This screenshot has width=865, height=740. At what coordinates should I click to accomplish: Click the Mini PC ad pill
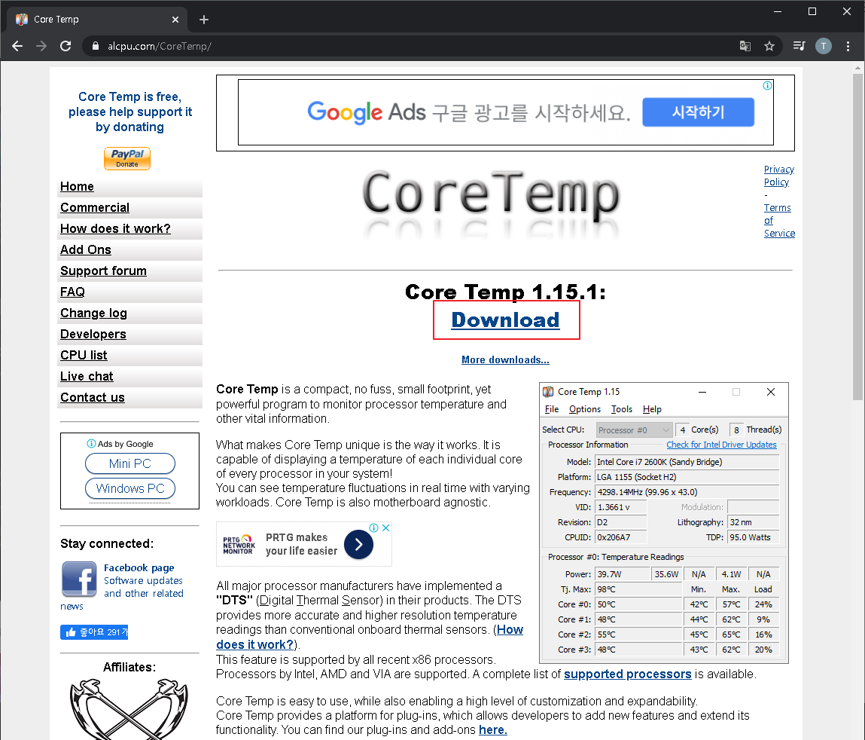(x=129, y=463)
